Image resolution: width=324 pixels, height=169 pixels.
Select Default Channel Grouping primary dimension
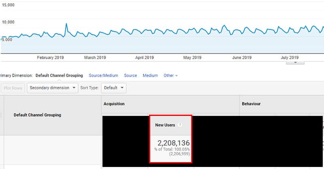click(x=59, y=75)
